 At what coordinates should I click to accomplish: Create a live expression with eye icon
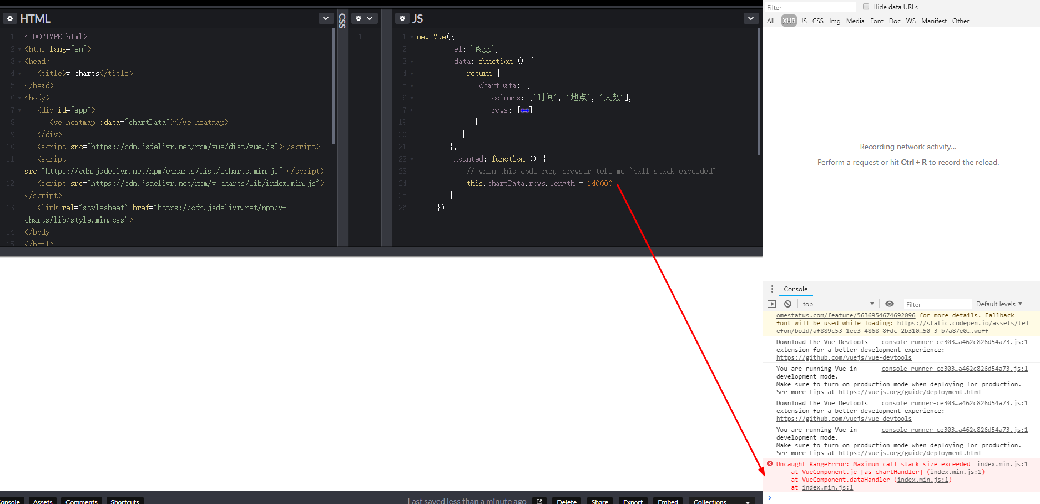(890, 304)
